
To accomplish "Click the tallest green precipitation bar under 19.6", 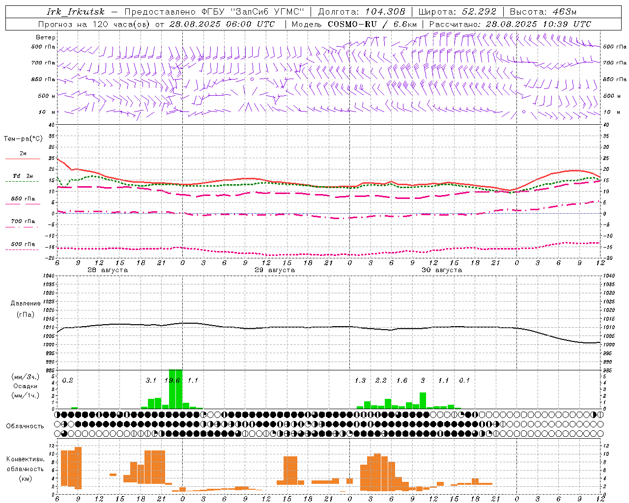I will coord(175,389).
